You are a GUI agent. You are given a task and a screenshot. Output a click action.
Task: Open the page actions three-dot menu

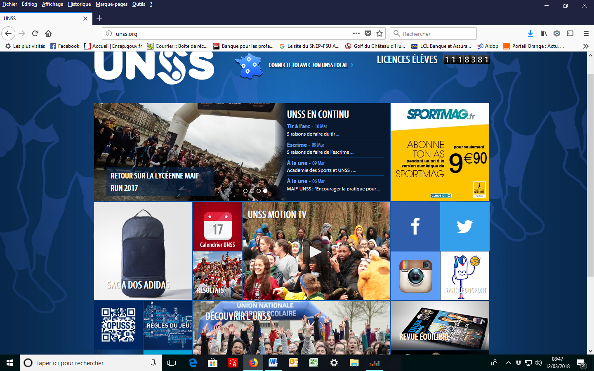(356, 33)
